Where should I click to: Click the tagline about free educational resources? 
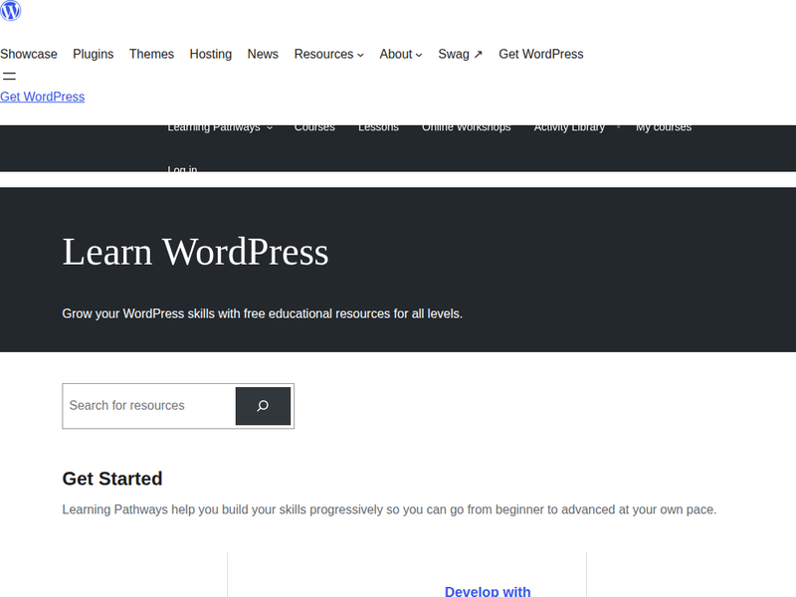tap(262, 313)
